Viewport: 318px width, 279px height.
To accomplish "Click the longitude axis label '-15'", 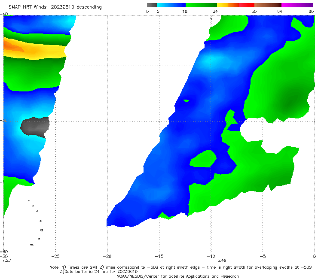I will [159, 256].
